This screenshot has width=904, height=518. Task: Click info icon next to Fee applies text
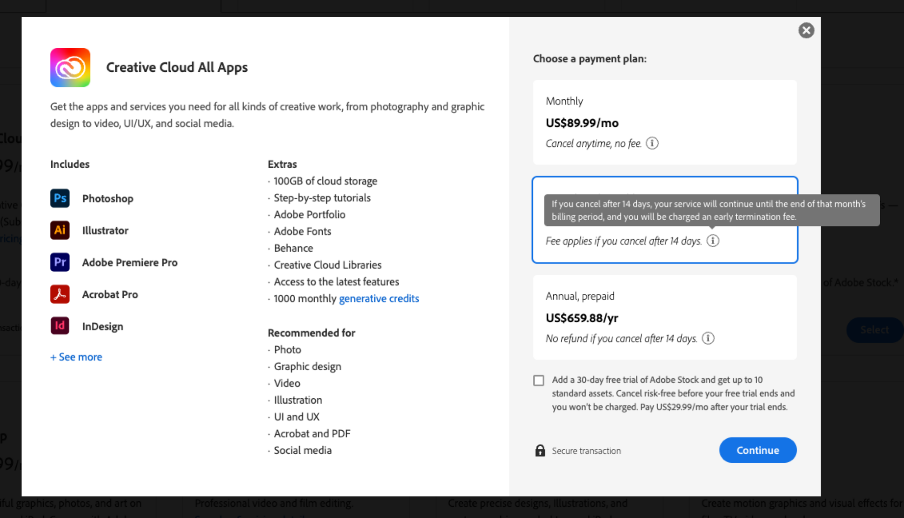pos(713,240)
